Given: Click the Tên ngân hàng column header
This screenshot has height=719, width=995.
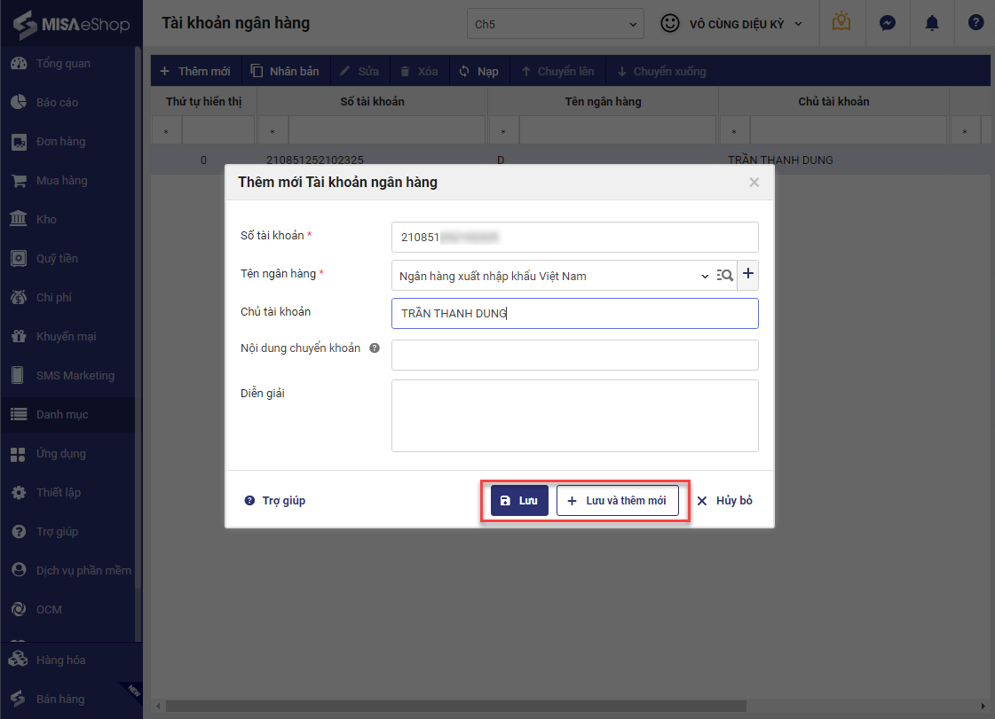Looking at the screenshot, I should 603,101.
